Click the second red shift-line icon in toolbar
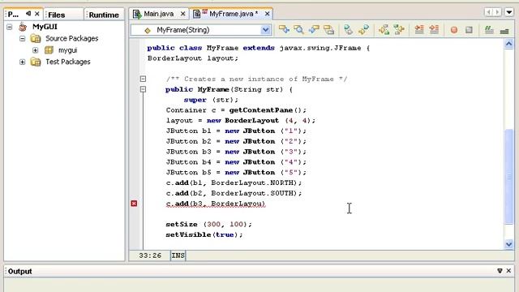Screen dimensions: 519x292 pyautogui.click(x=434, y=30)
